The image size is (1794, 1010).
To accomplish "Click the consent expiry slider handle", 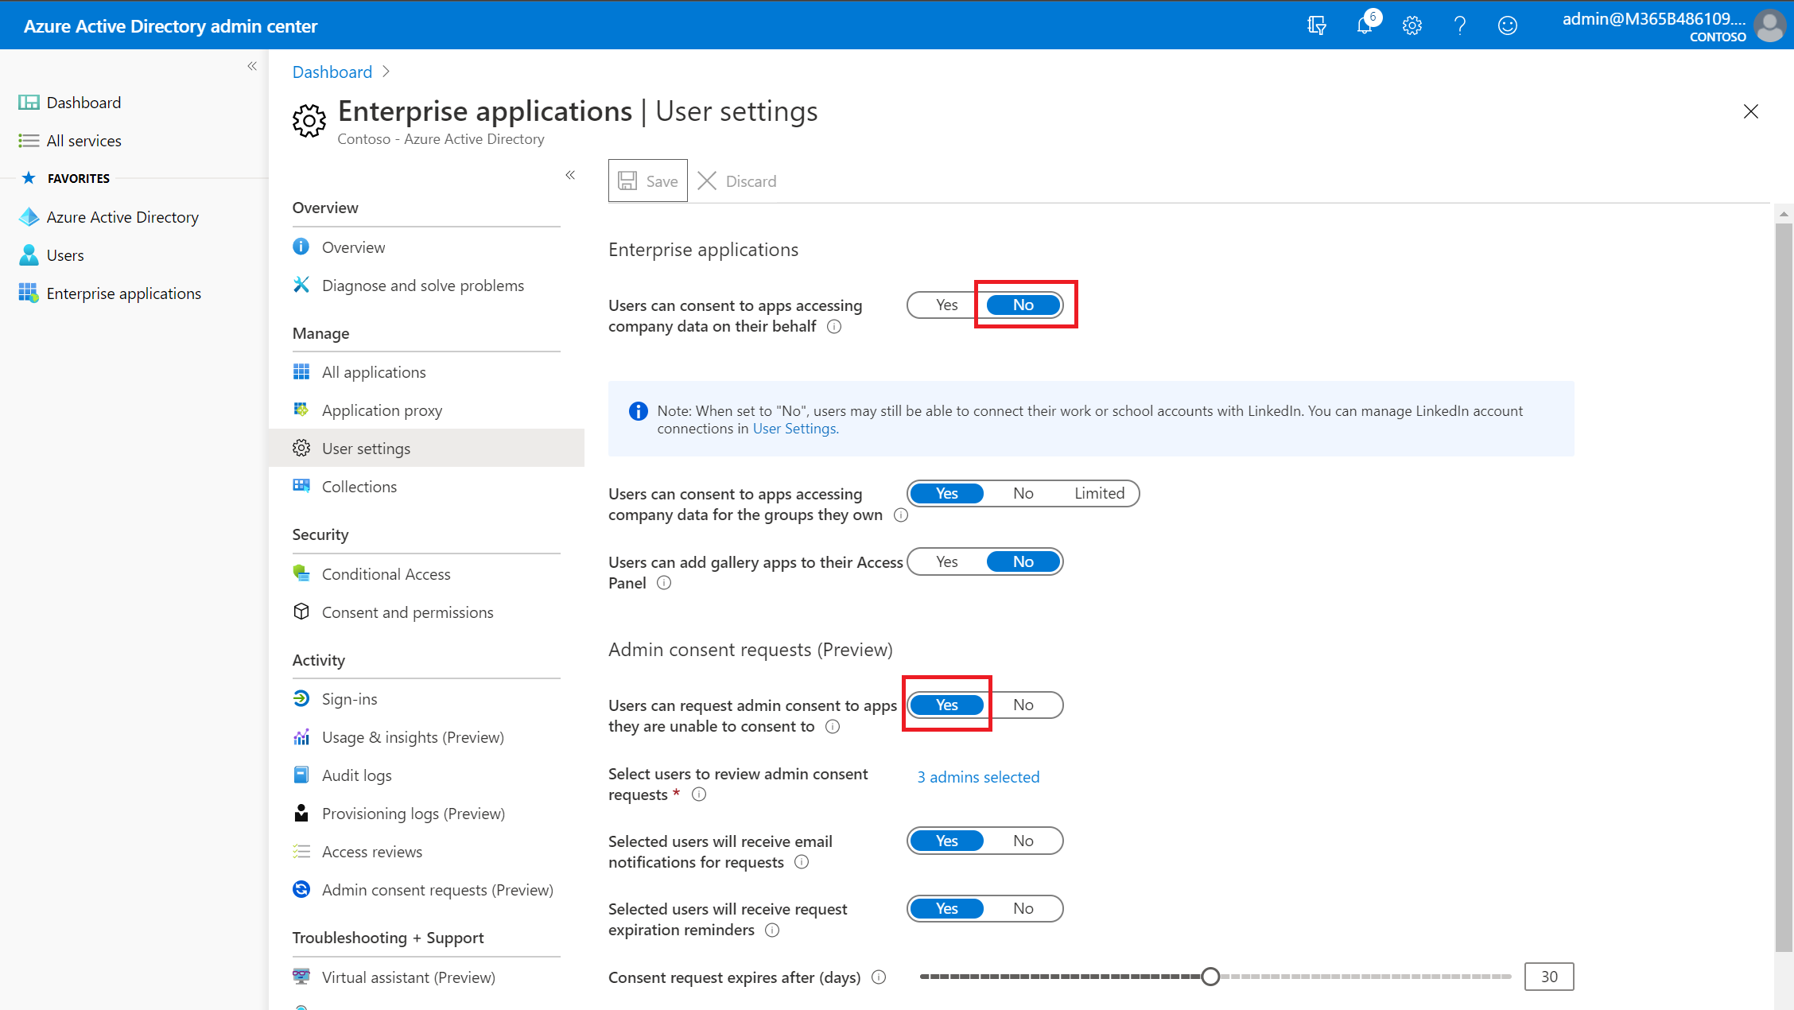I will pos(1210,977).
